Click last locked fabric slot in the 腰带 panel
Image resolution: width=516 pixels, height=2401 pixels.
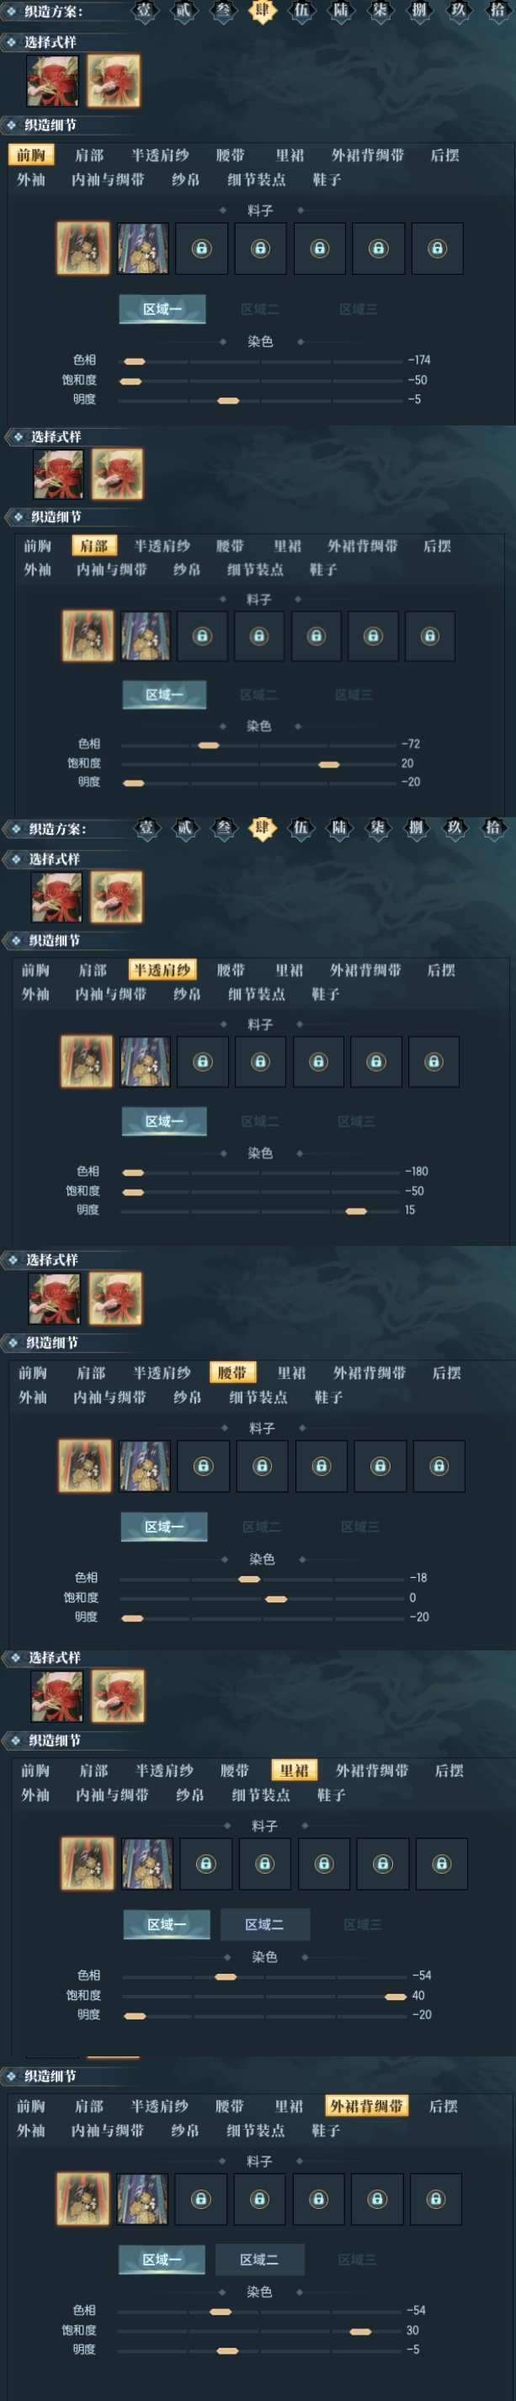[439, 1465]
